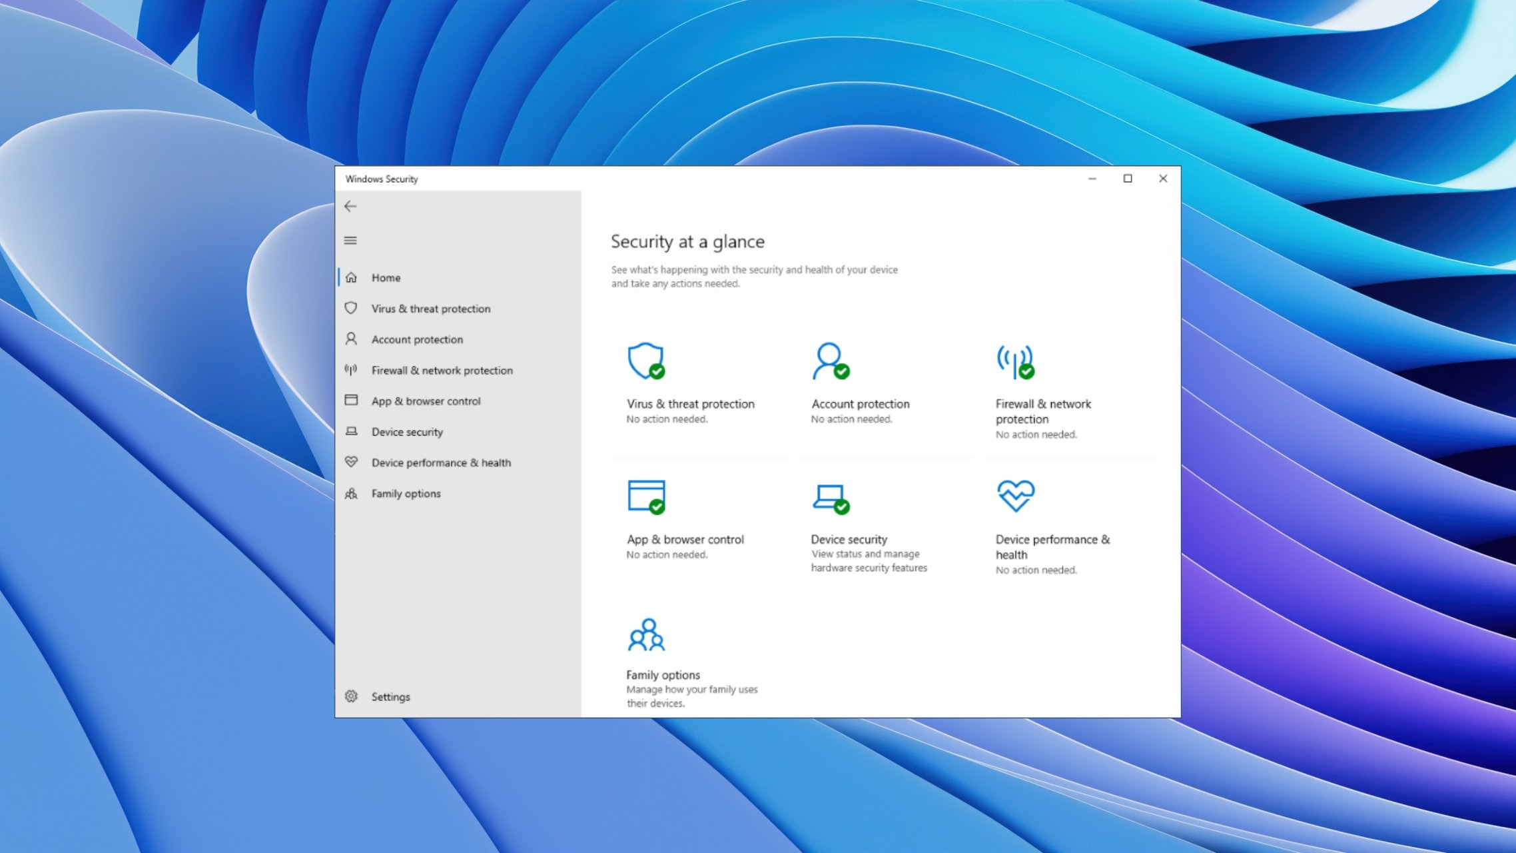Click the Firewall & network protection tile title
Image resolution: width=1516 pixels, height=853 pixels.
(x=1043, y=411)
